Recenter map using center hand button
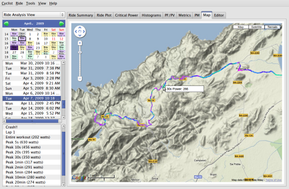Image resolution: width=289 pixels, height=189 pixels. point(80,31)
